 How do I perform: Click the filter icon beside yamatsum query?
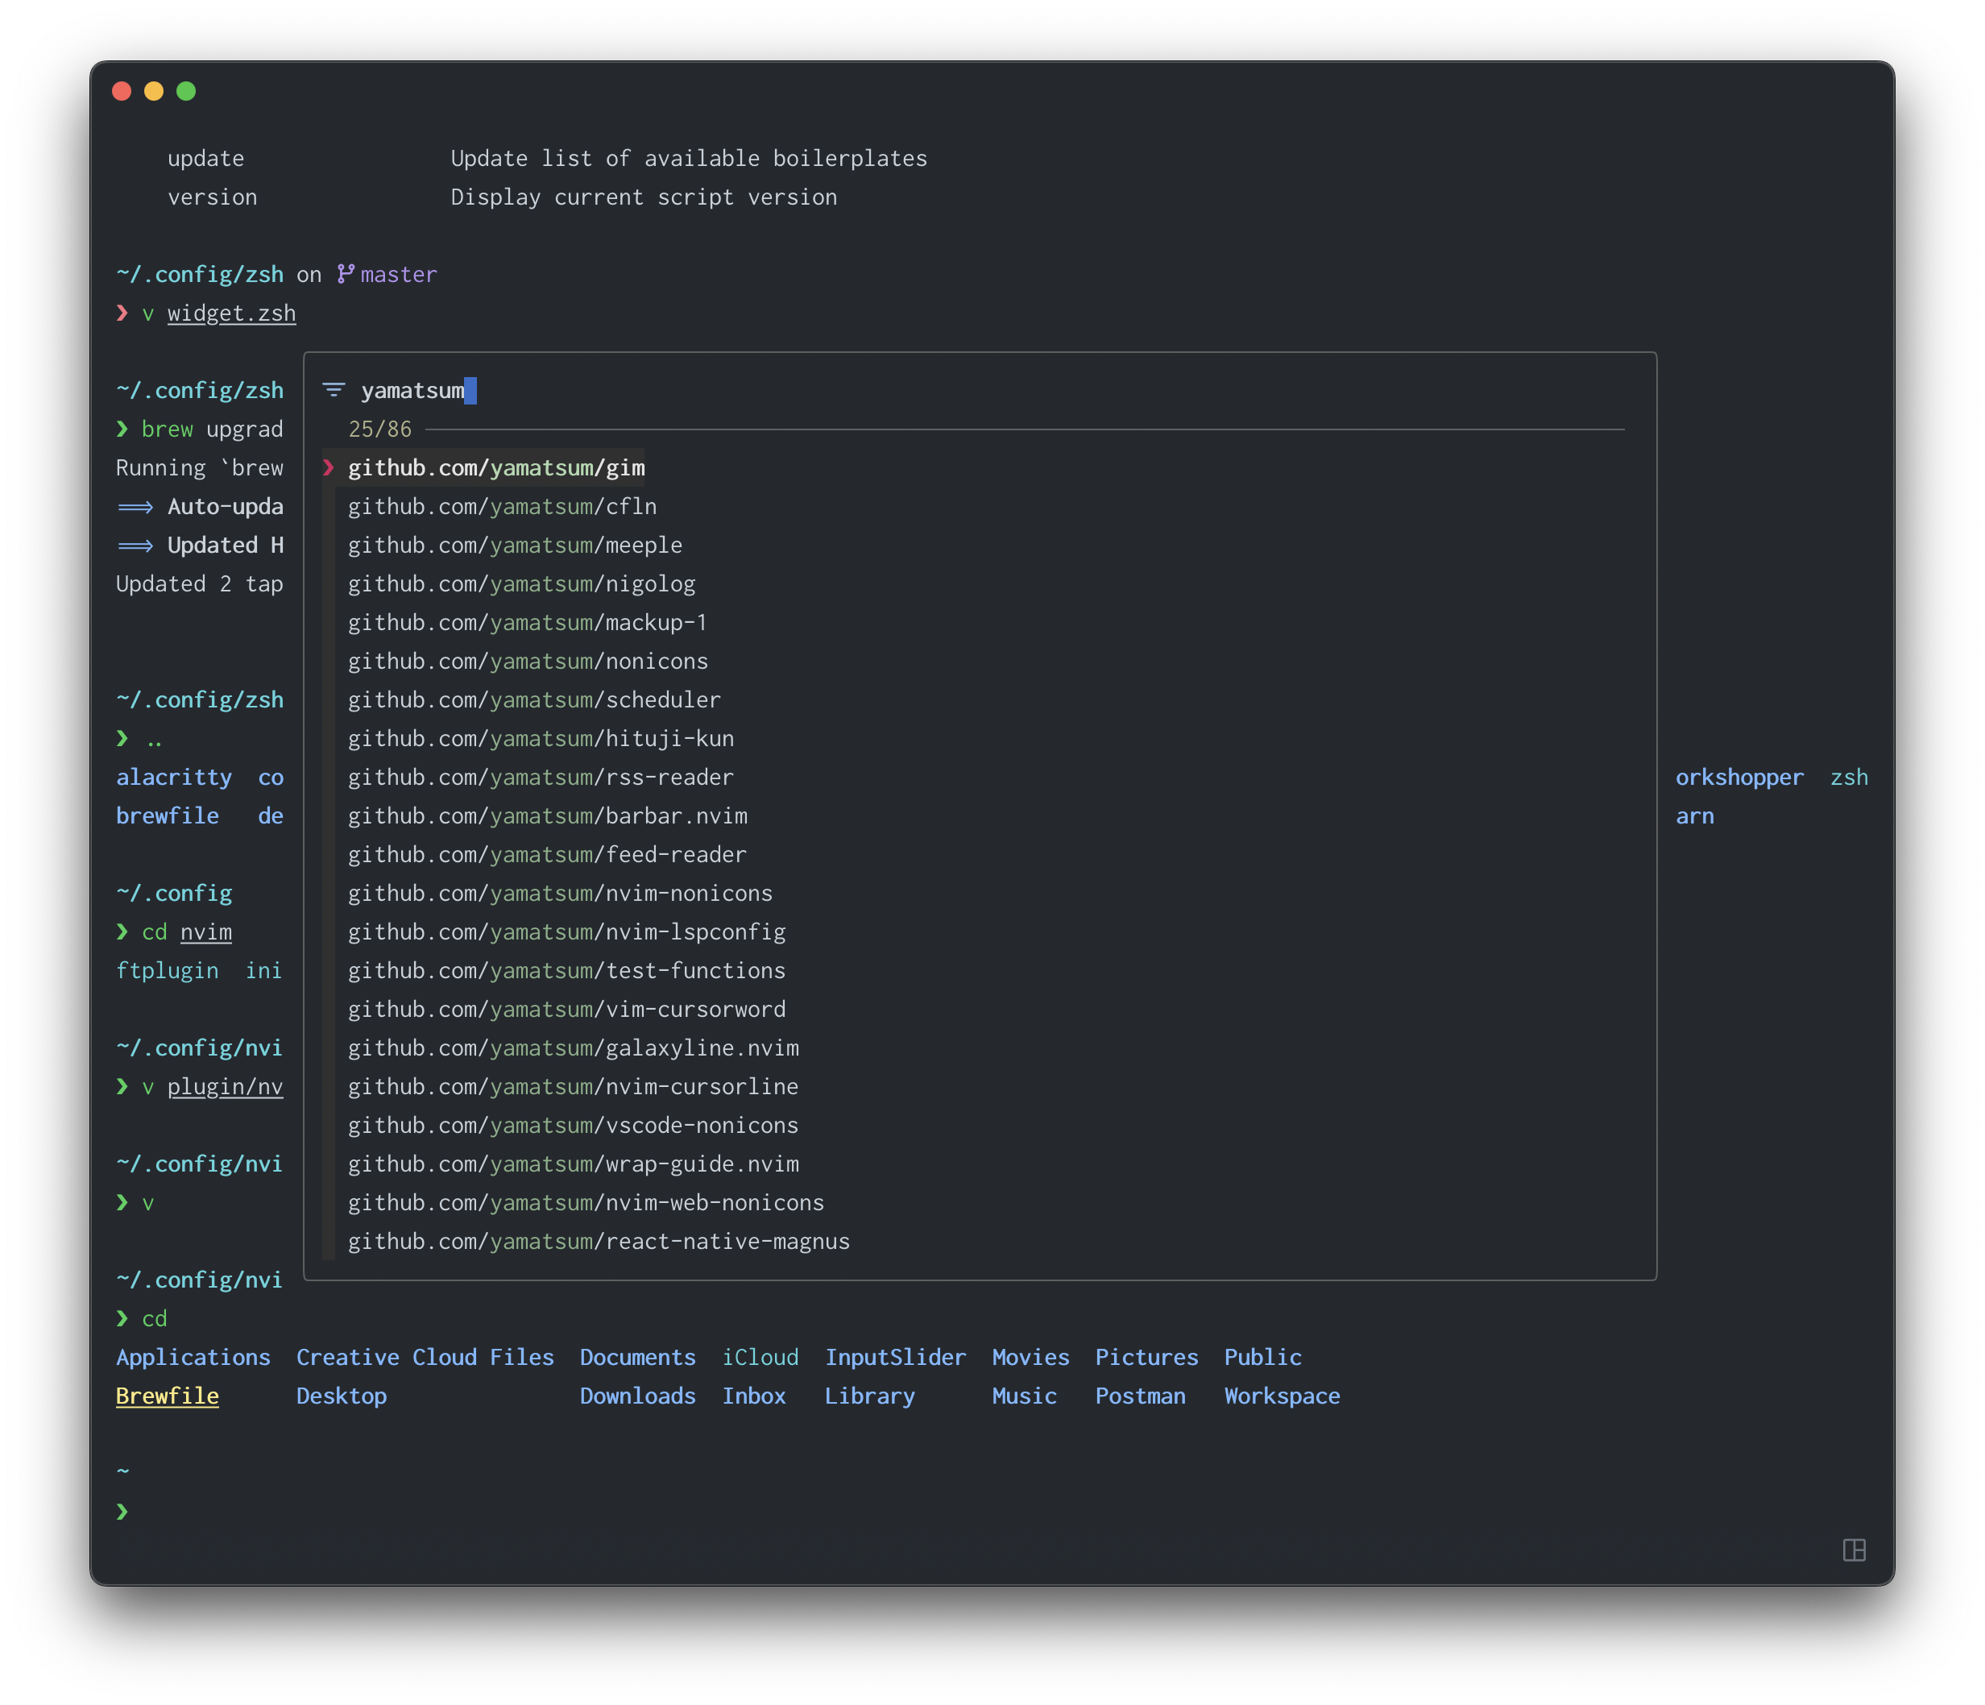(x=334, y=390)
